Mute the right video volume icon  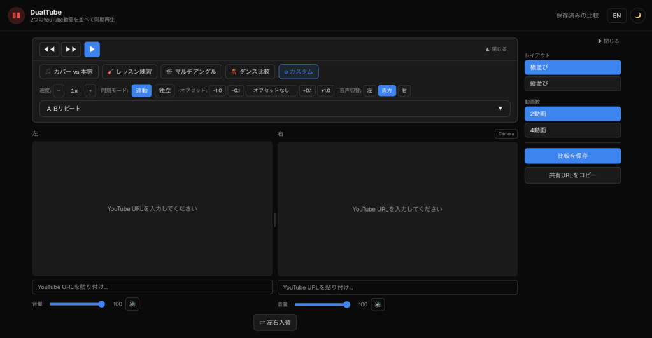tap(378, 304)
